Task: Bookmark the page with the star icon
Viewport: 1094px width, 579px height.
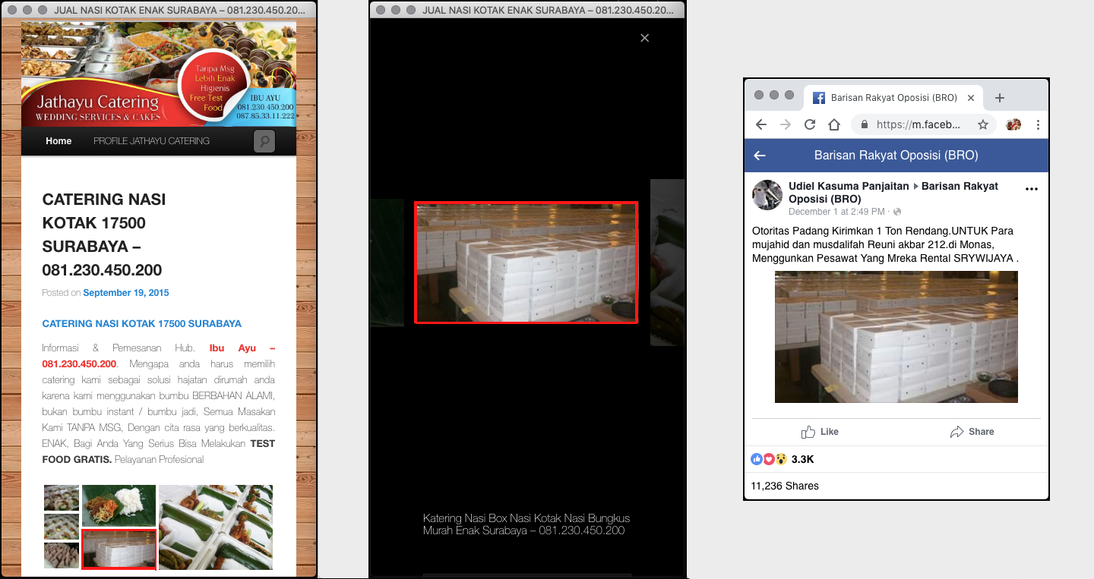Action: 982,124
